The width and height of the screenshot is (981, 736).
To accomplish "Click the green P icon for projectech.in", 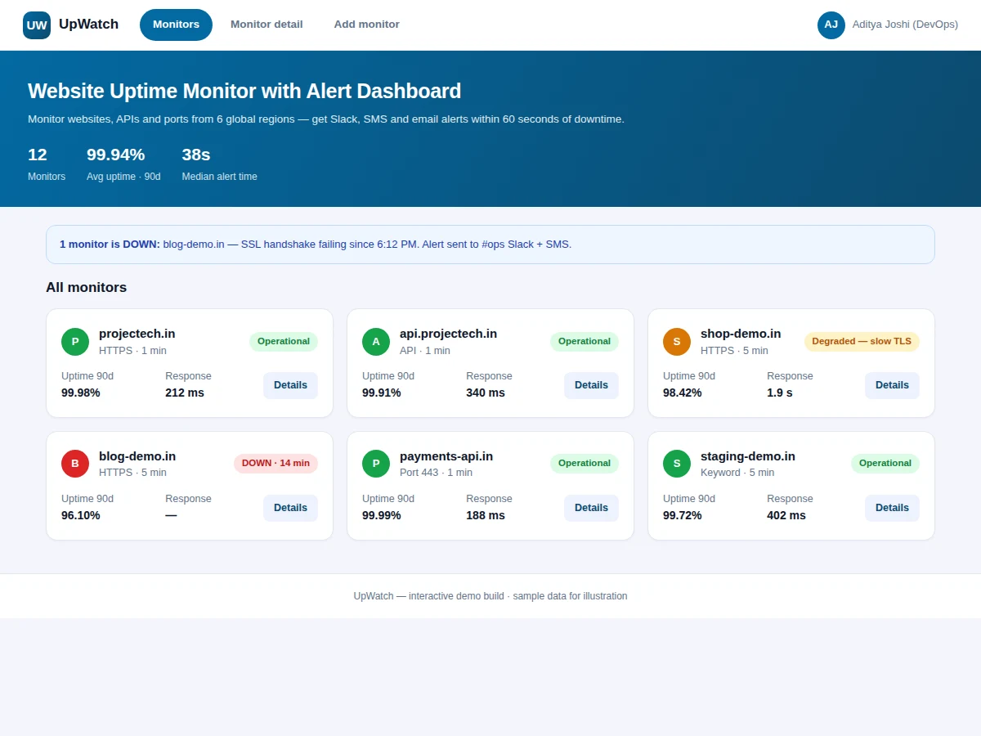I will pyautogui.click(x=75, y=342).
